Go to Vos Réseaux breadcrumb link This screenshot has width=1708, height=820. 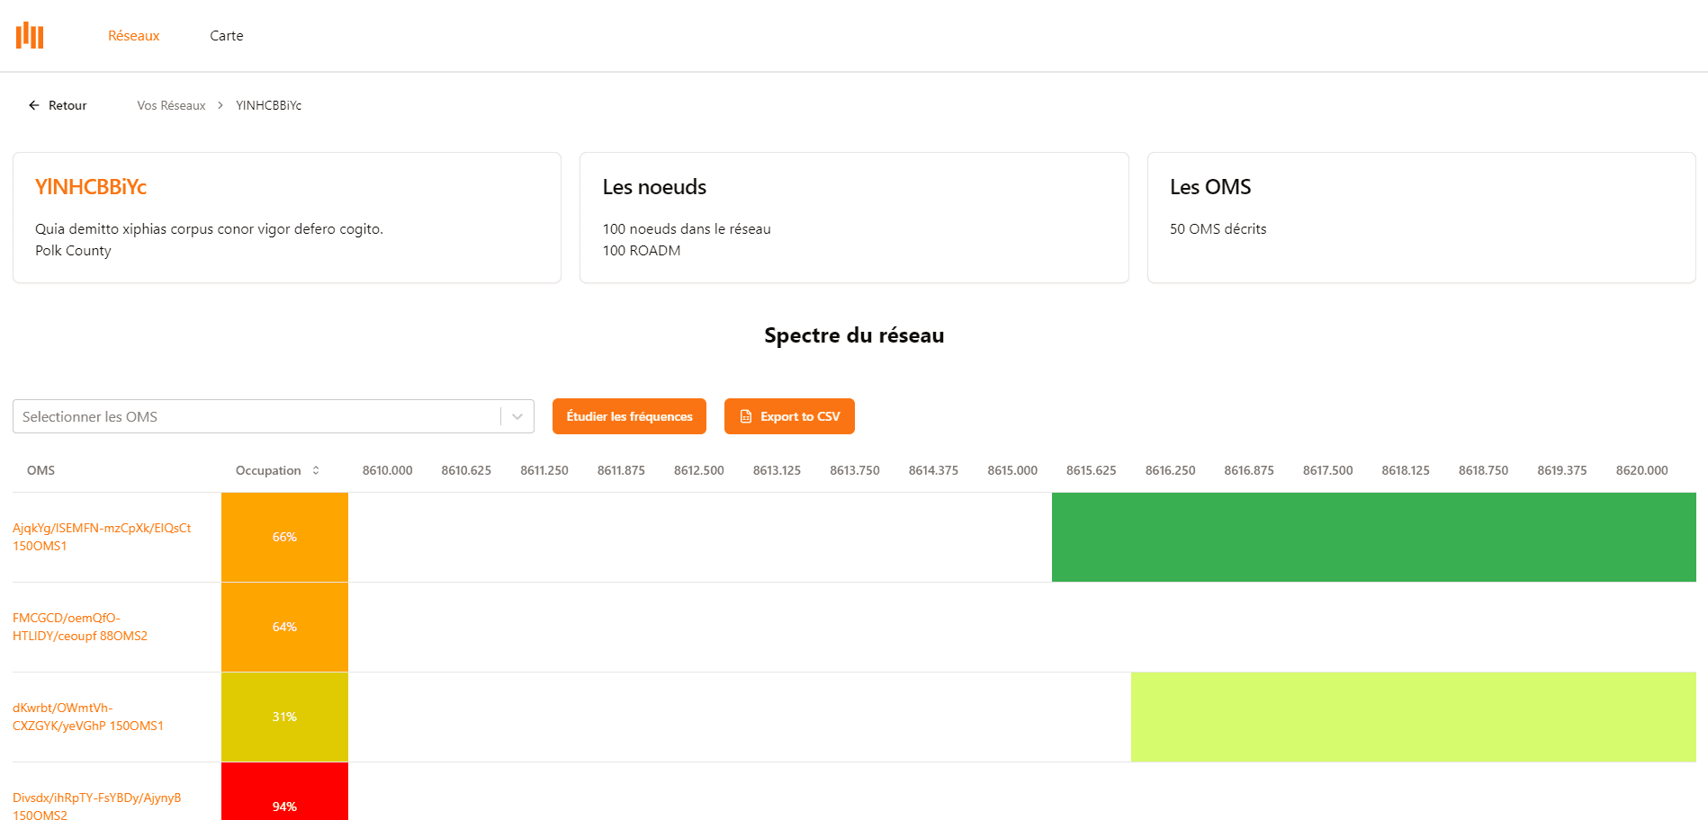pyautogui.click(x=171, y=105)
